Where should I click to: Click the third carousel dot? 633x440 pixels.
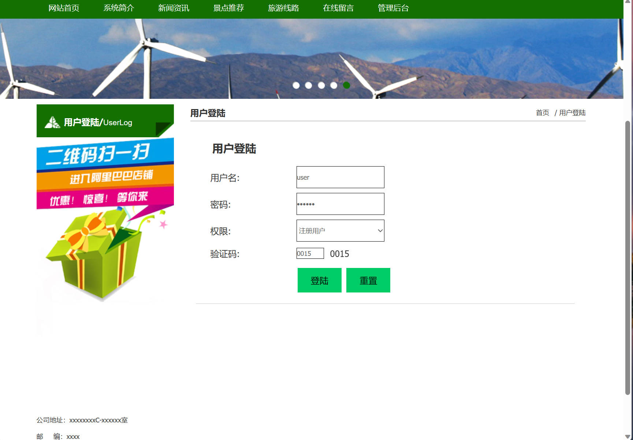click(321, 85)
